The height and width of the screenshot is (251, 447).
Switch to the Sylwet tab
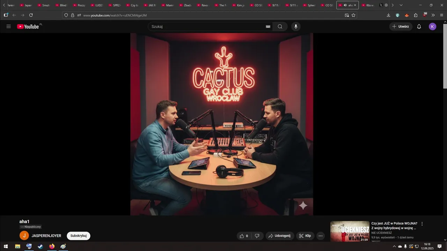310,5
